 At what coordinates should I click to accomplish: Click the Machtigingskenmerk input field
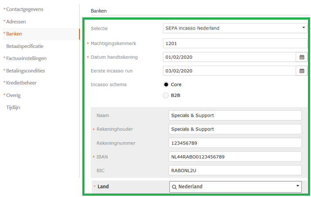point(235,43)
